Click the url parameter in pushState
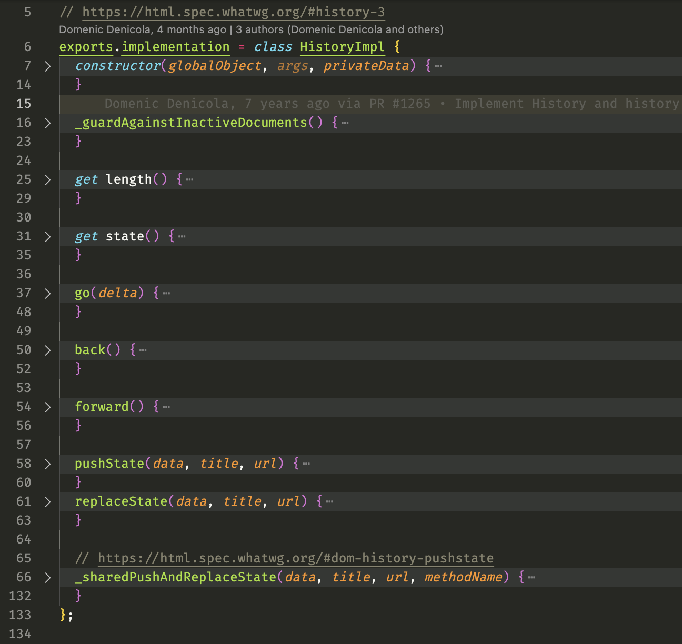682x644 pixels. (265, 464)
